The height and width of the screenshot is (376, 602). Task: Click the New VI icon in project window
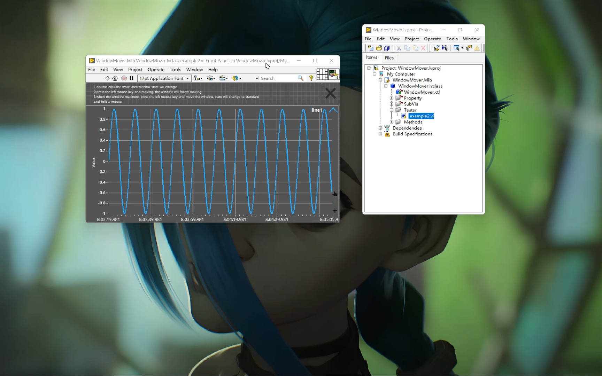pyautogui.click(x=370, y=48)
